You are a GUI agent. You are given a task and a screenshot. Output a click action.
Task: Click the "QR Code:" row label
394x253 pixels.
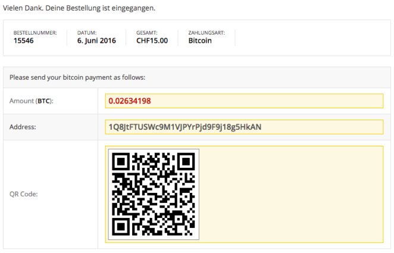coord(24,193)
